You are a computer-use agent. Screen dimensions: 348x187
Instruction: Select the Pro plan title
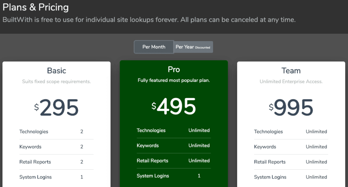click(174, 69)
